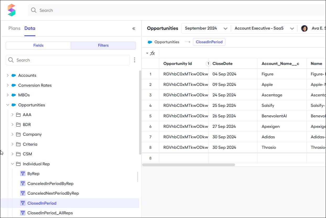Image resolution: width=326 pixels, height=218 pixels.
Task: Click the fx formula icon
Action: (152, 53)
